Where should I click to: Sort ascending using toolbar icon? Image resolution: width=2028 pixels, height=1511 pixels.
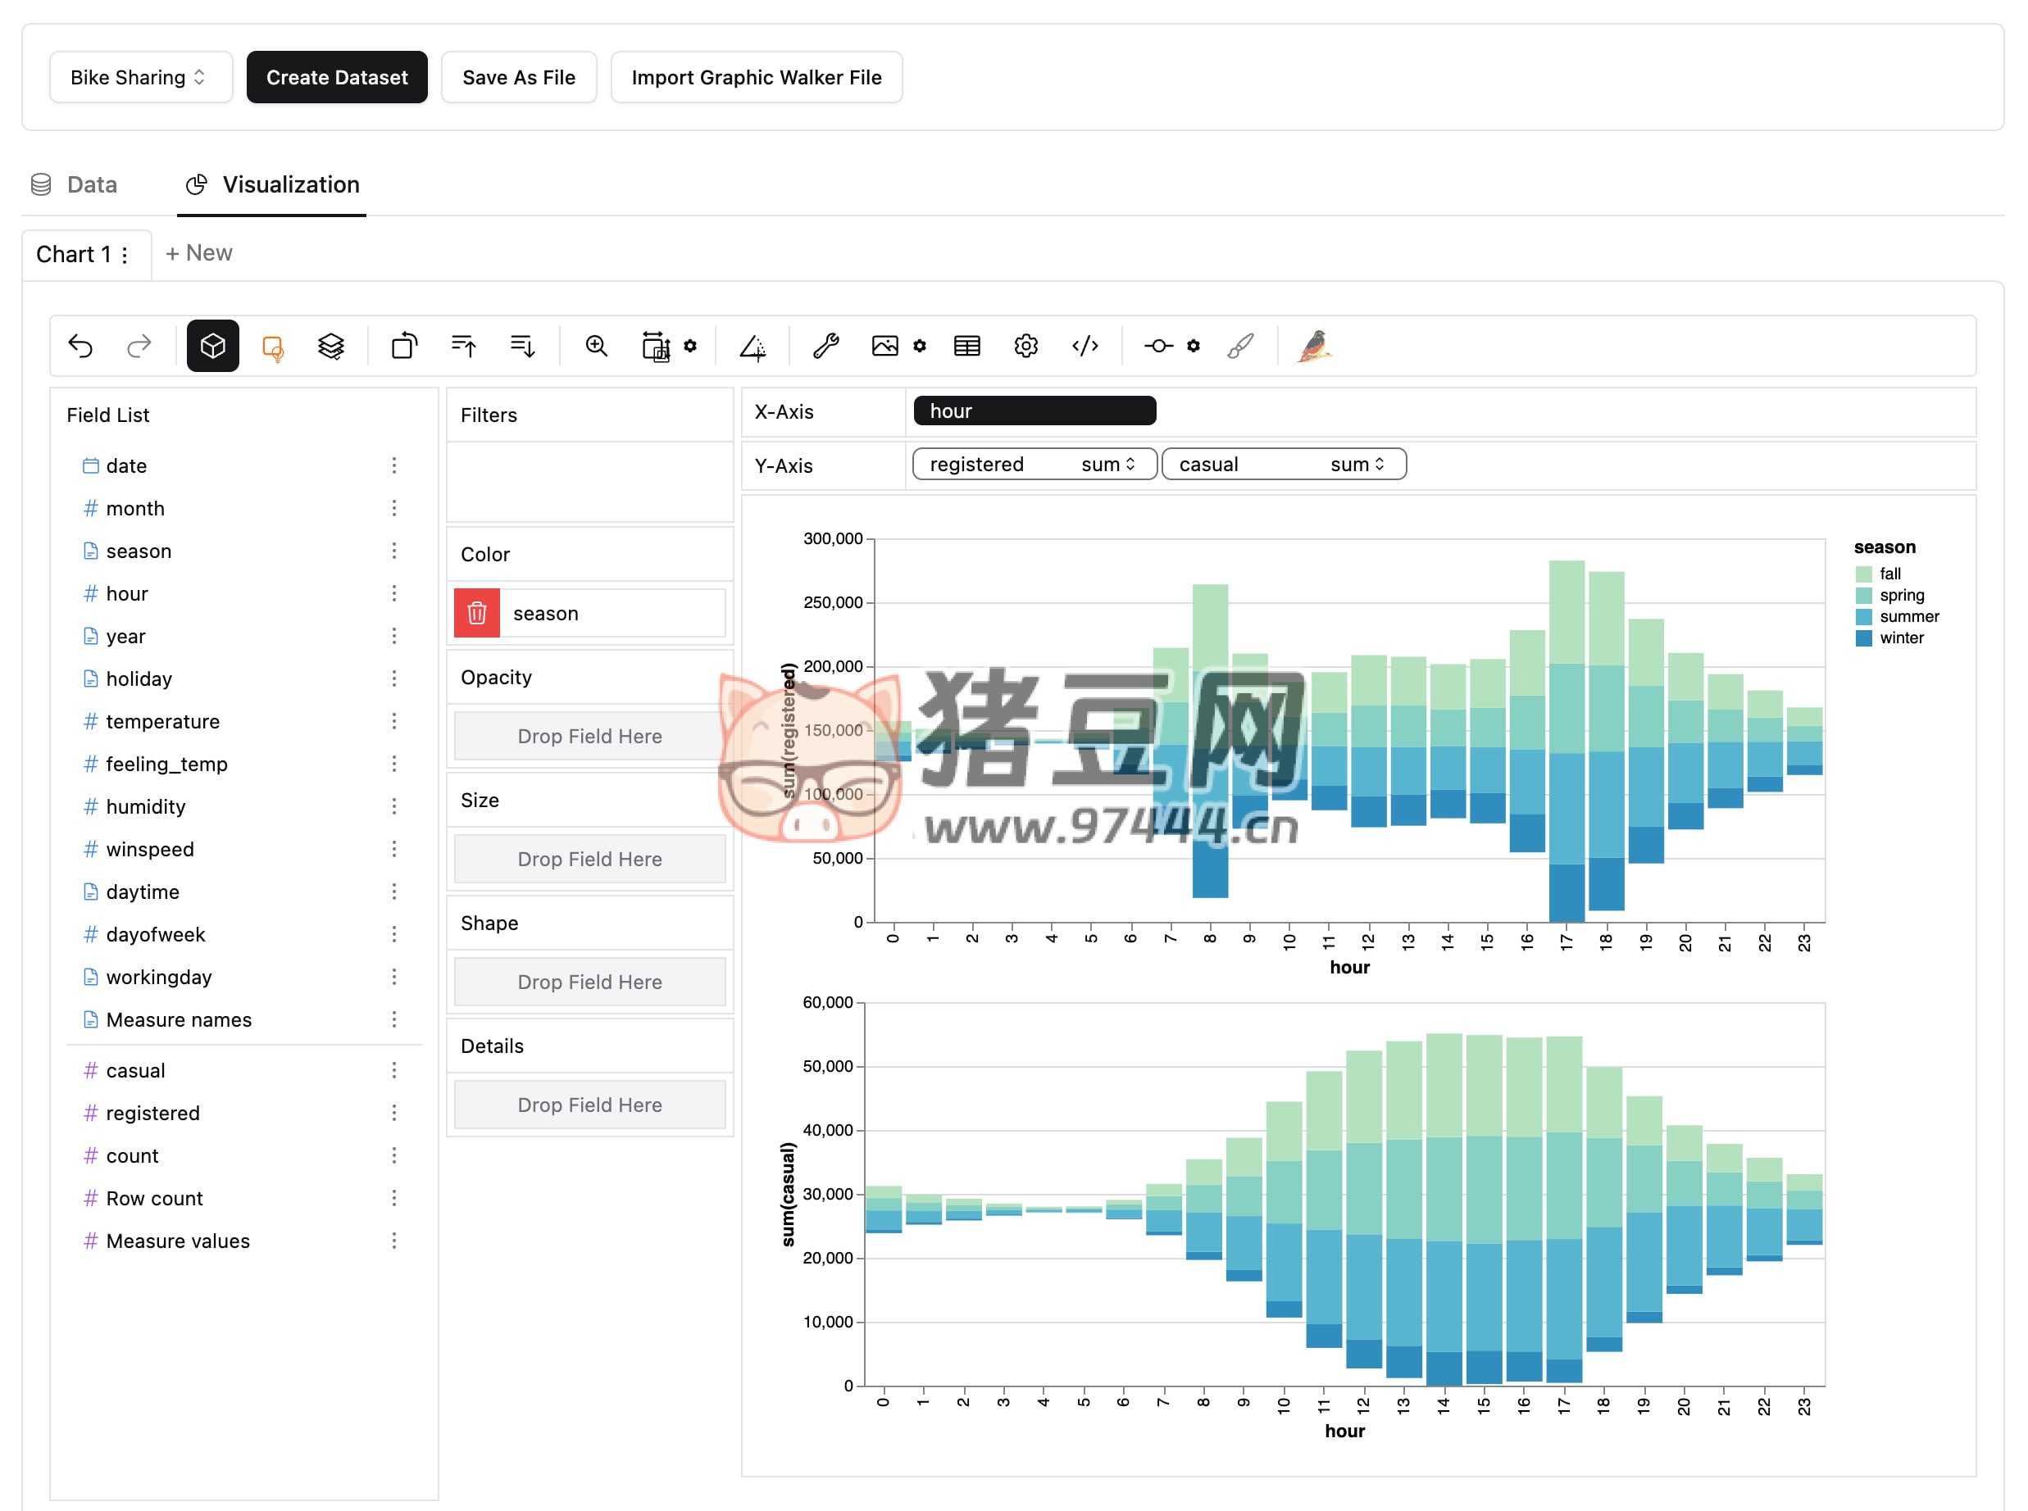464,346
